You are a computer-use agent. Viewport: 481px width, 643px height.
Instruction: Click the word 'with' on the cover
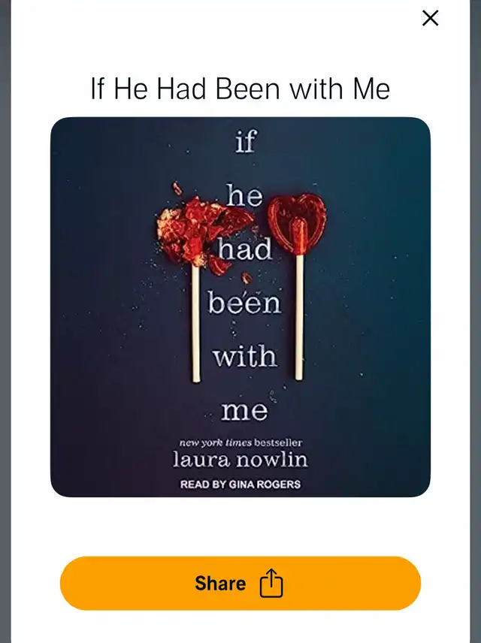tap(245, 355)
